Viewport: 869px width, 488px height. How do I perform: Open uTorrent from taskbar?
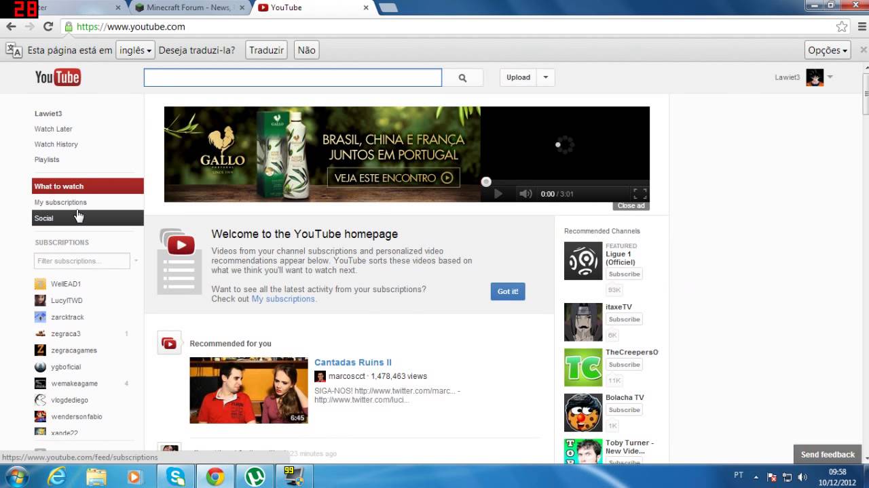click(x=255, y=477)
